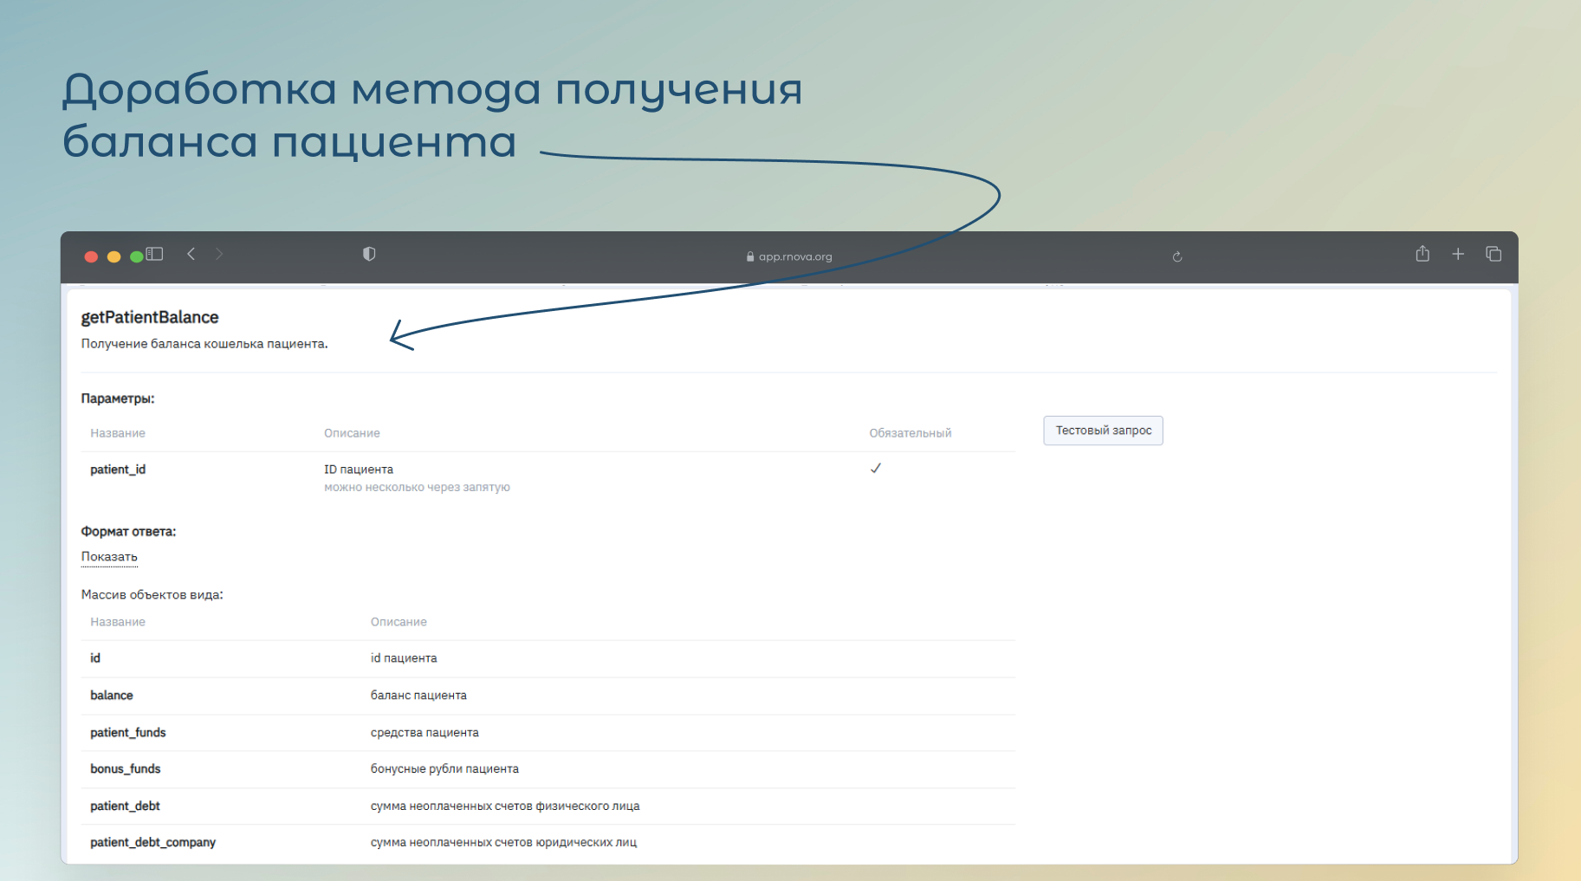
Task: Show tab overview icon
Action: [1494, 254]
